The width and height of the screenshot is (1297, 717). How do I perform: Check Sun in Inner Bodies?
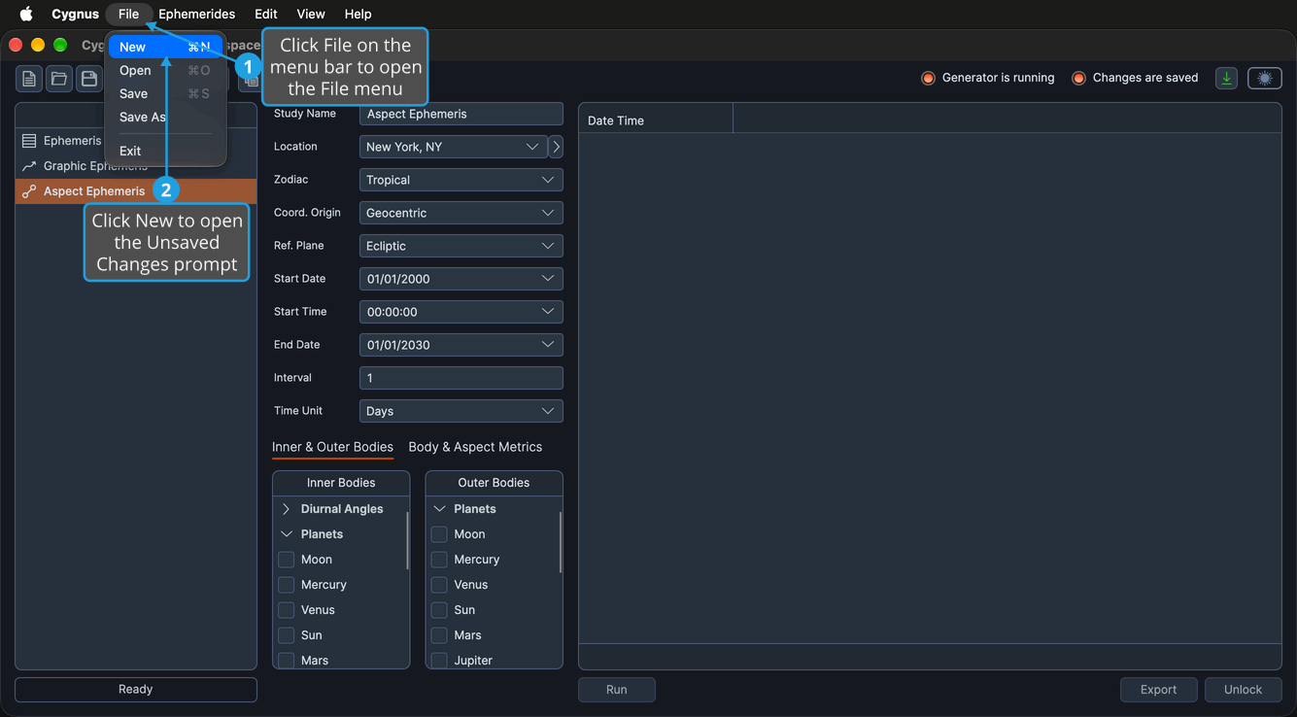tap(287, 635)
